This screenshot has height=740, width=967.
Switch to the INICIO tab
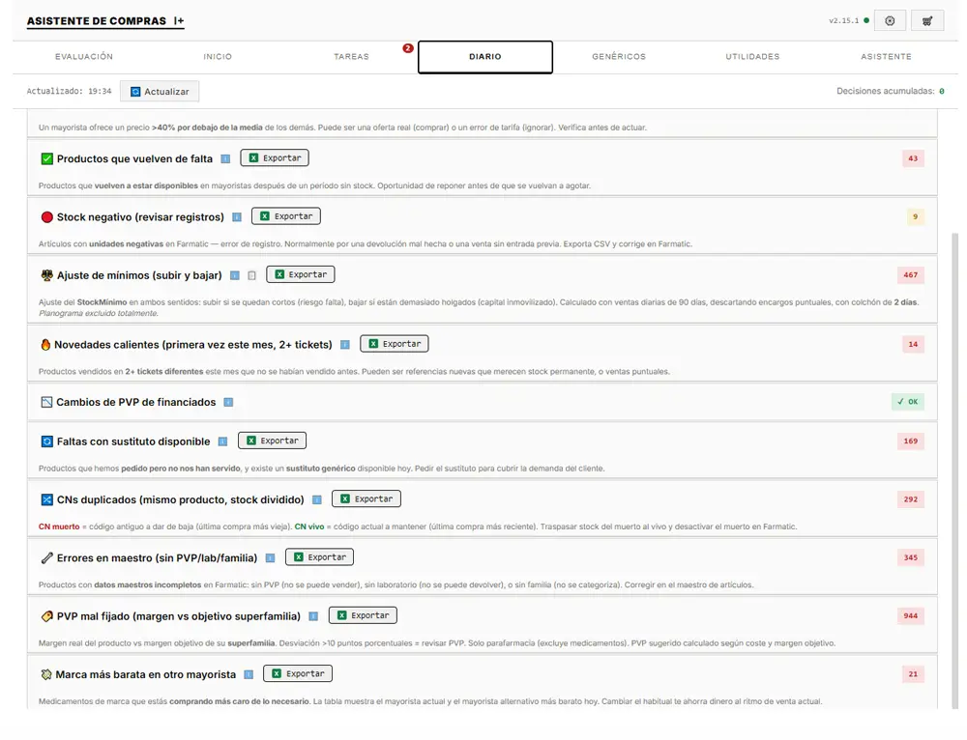click(218, 57)
